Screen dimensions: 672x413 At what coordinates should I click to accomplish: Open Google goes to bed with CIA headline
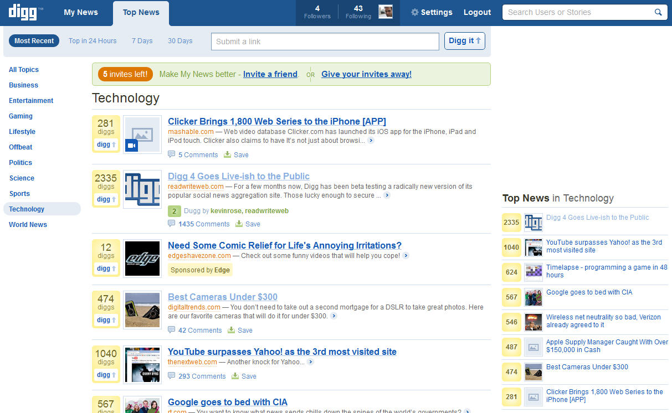[x=228, y=402]
